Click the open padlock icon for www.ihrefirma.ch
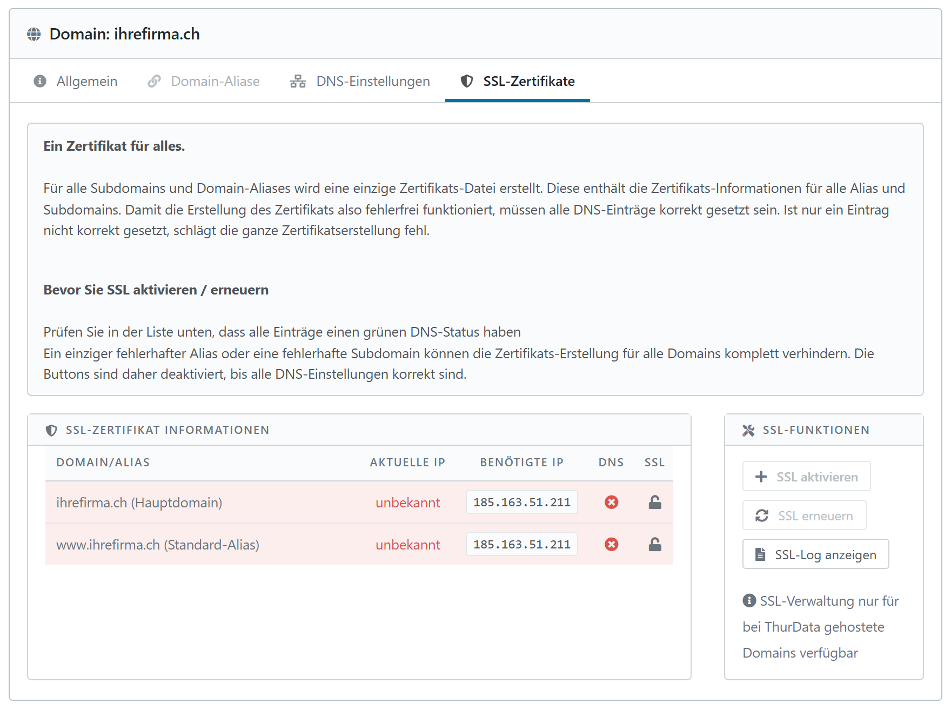 pyautogui.click(x=655, y=545)
